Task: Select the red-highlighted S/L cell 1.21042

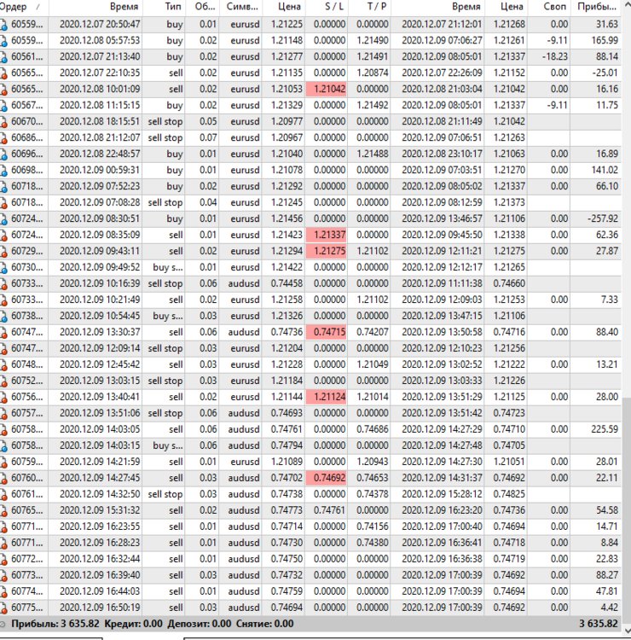Action: click(327, 89)
